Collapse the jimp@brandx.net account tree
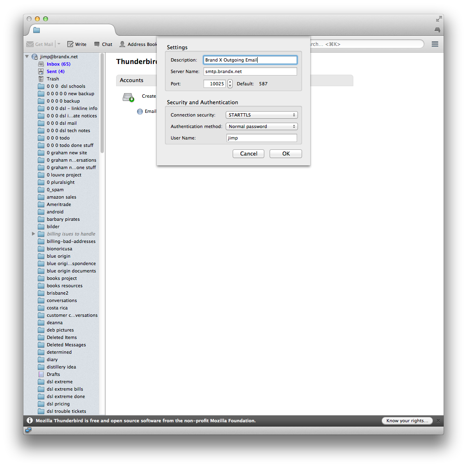Viewport: 467px width, 467px height. click(27, 56)
